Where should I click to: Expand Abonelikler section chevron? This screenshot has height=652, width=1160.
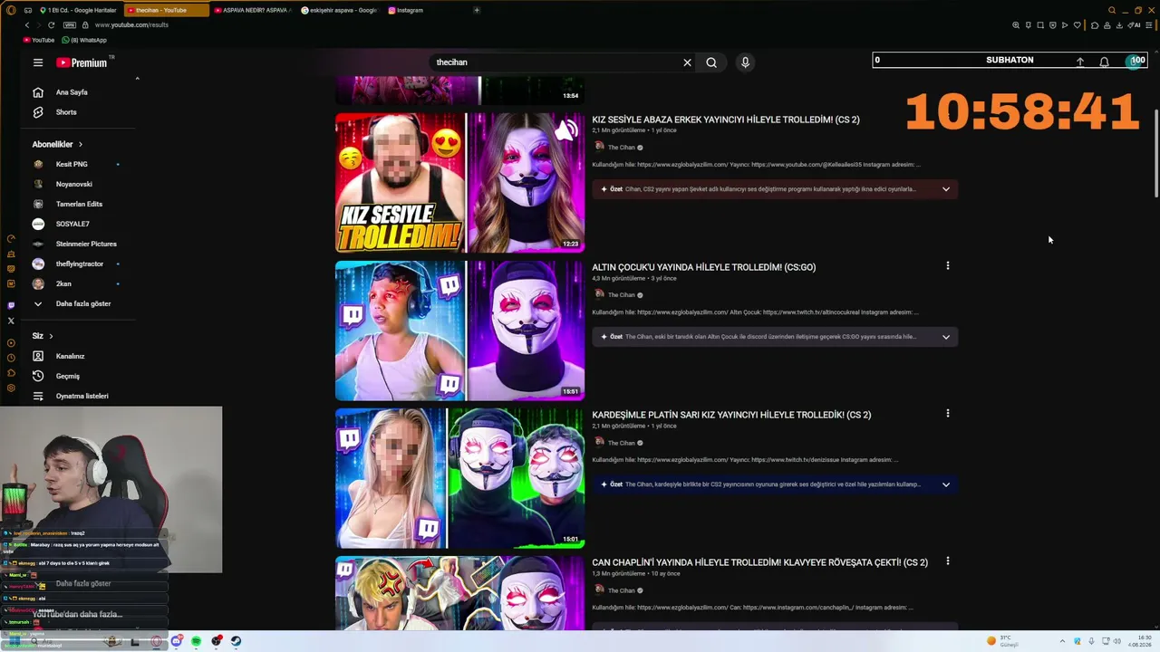tap(81, 144)
